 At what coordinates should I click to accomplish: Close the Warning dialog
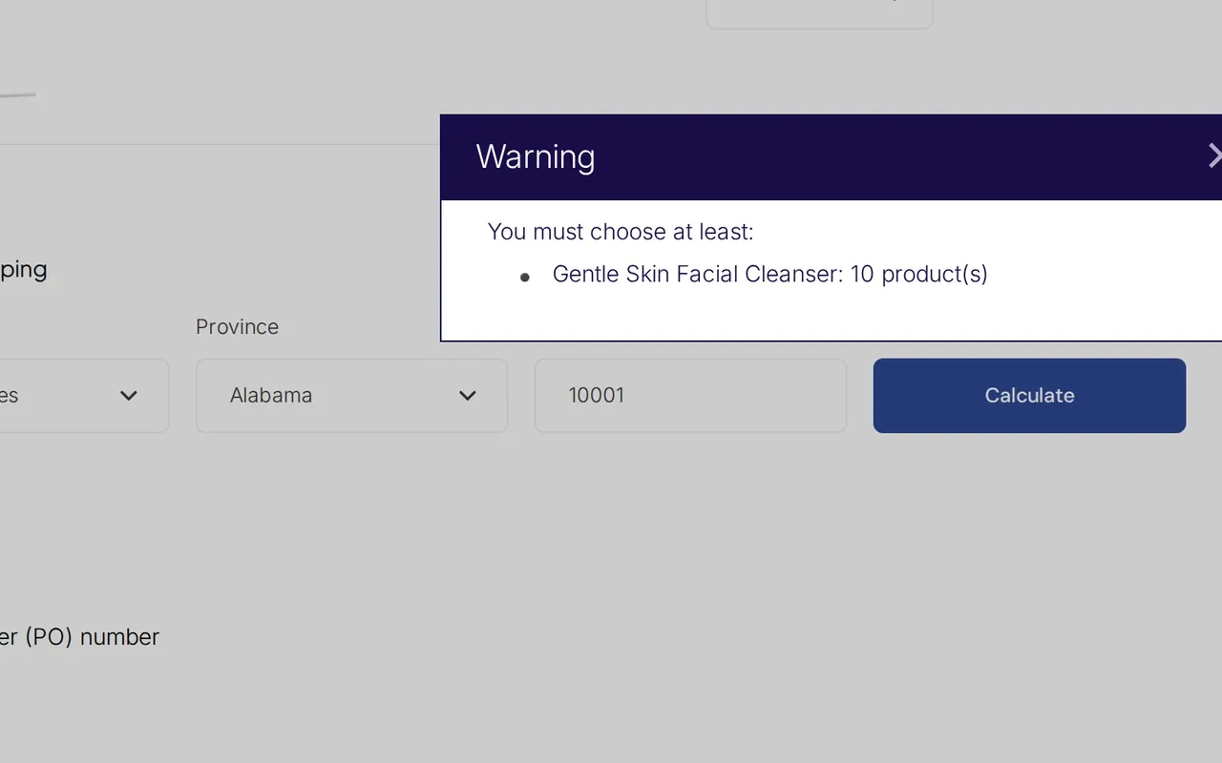(1214, 156)
